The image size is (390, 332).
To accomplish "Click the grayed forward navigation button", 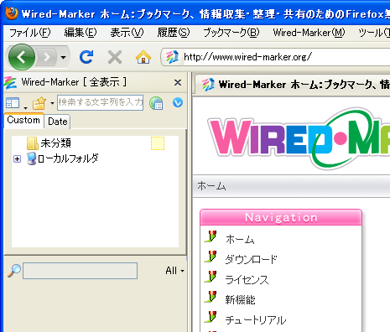I will 47,57.
